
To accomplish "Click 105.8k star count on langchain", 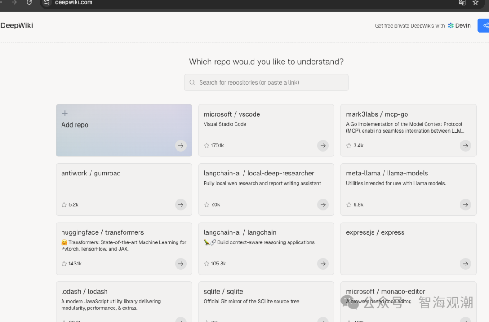I will click(218, 264).
